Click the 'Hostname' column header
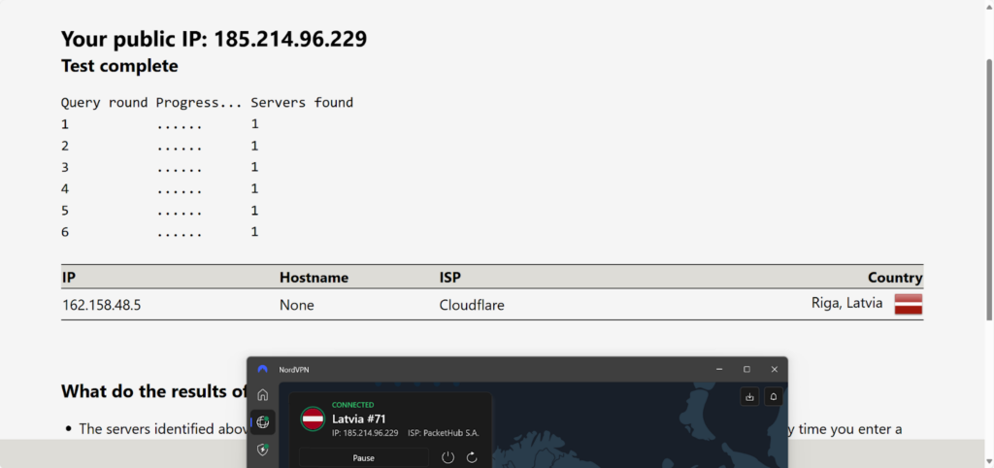 click(314, 277)
